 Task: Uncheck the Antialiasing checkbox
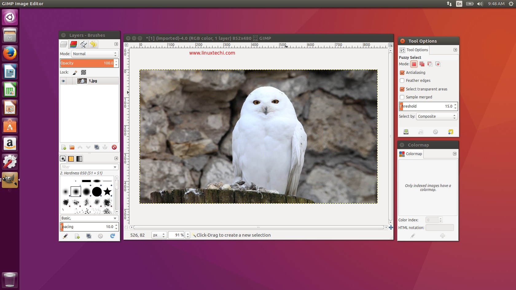402,73
